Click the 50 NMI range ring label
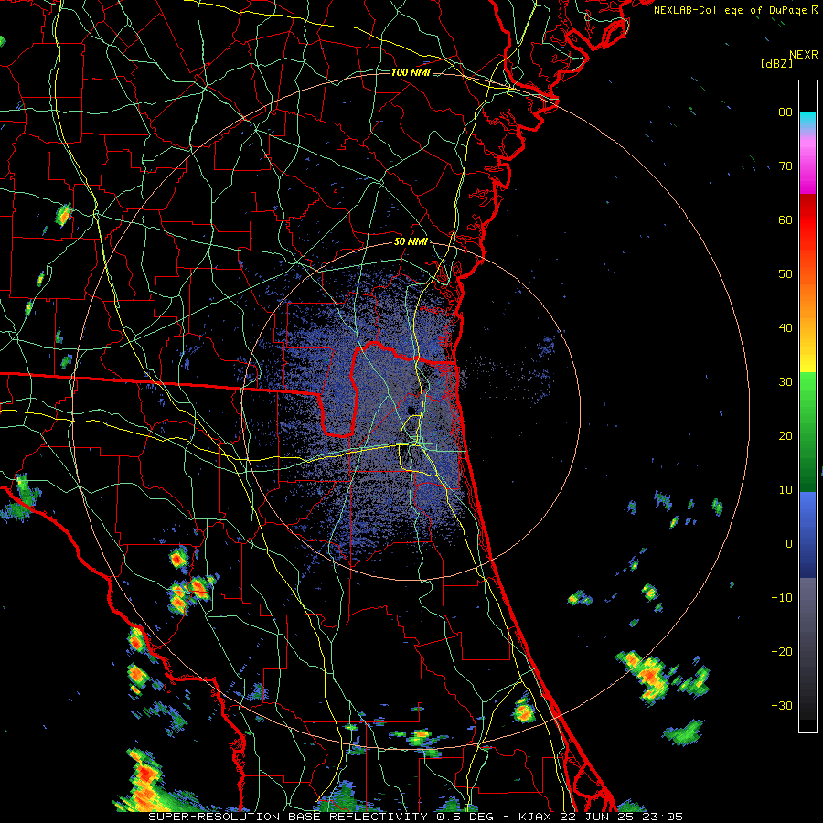Screen dimensions: 823x823 click(411, 242)
